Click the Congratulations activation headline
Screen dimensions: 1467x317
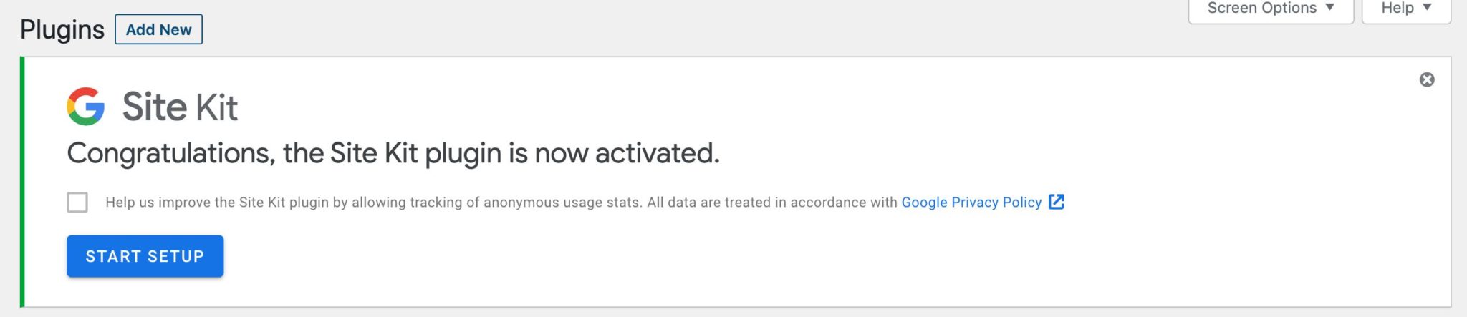(x=393, y=153)
